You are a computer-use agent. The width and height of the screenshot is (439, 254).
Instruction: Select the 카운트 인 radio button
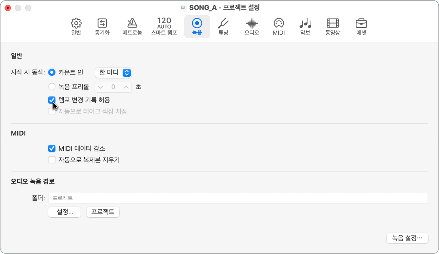52,72
